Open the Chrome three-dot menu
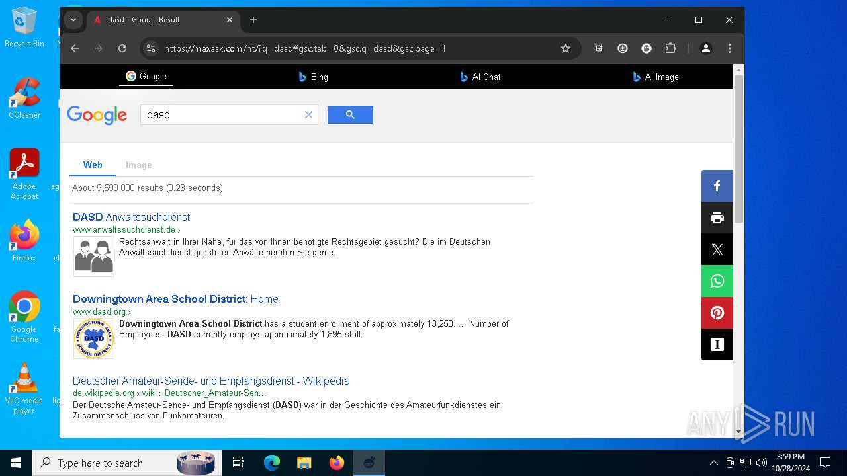847x476 pixels. pyautogui.click(x=730, y=48)
